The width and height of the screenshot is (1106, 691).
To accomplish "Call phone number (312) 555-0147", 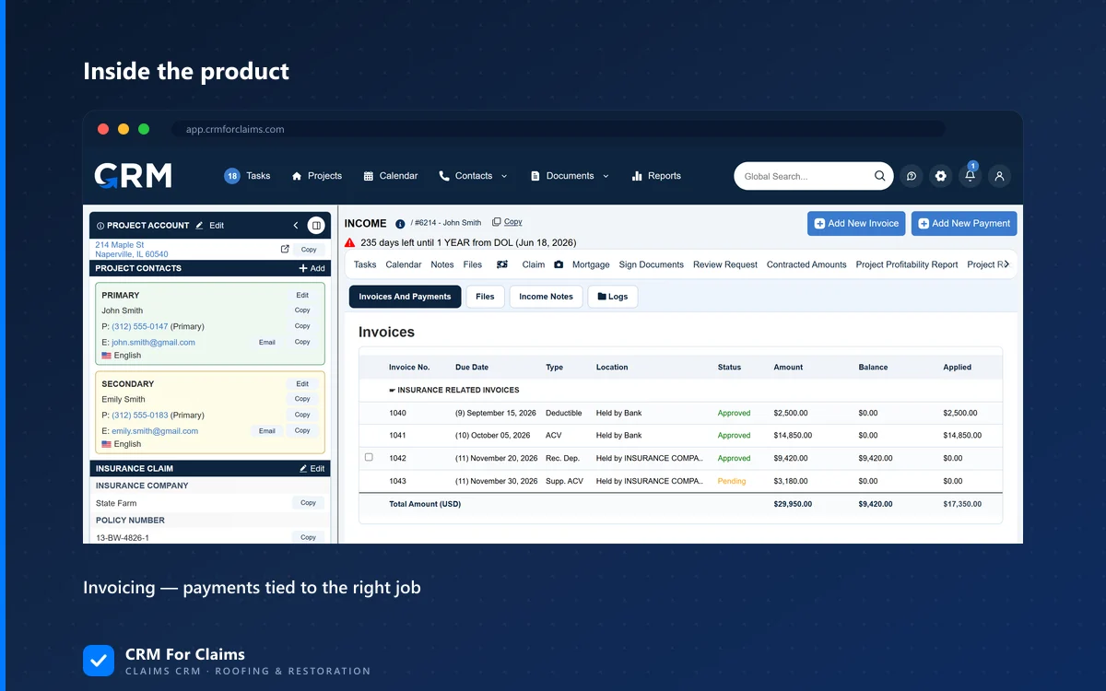I will 140,326.
